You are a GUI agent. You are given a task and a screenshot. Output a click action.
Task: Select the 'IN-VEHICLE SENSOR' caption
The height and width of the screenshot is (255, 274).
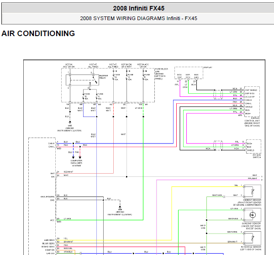pos(251,247)
